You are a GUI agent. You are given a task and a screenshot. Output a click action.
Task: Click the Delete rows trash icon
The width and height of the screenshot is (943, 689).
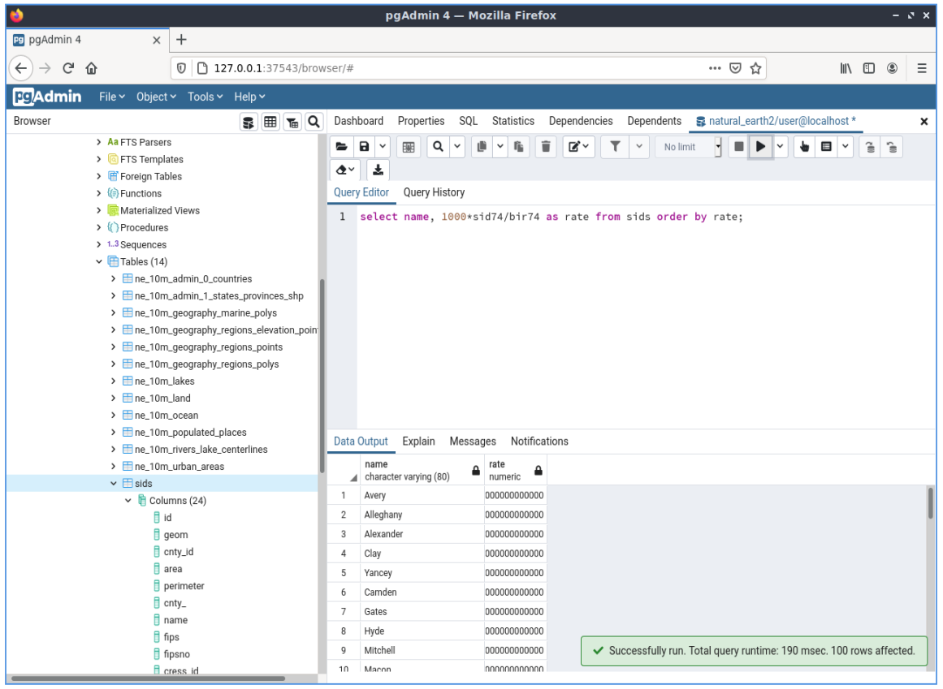pyautogui.click(x=546, y=147)
